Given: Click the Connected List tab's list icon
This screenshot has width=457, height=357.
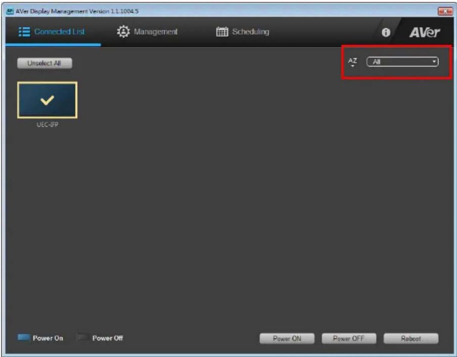Looking at the screenshot, I should pos(24,32).
